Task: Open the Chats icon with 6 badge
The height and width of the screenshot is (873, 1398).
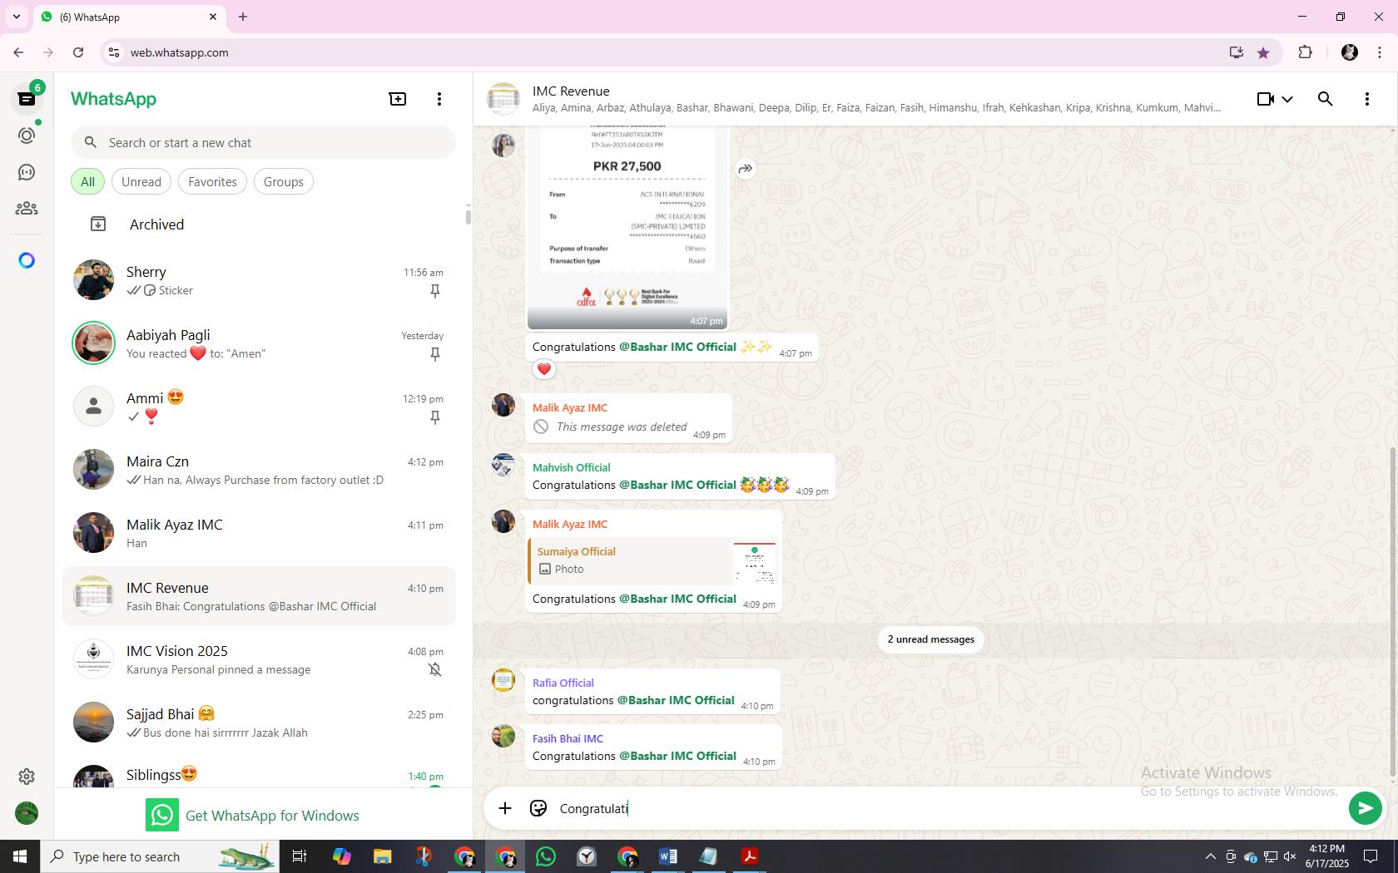Action: pos(27,99)
